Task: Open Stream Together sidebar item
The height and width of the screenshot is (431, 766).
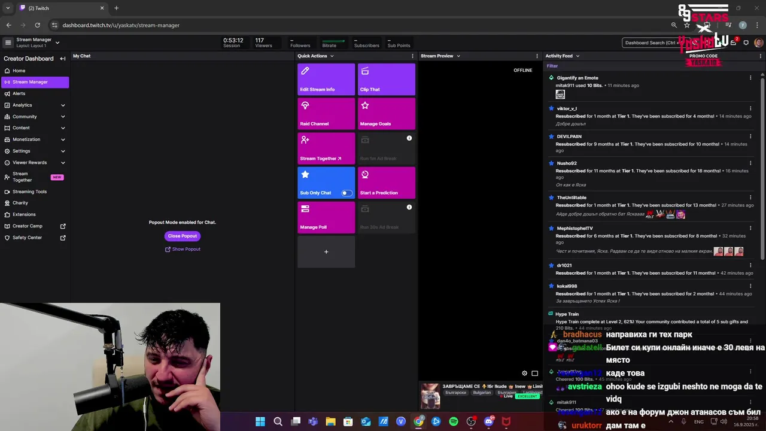Action: click(35, 177)
